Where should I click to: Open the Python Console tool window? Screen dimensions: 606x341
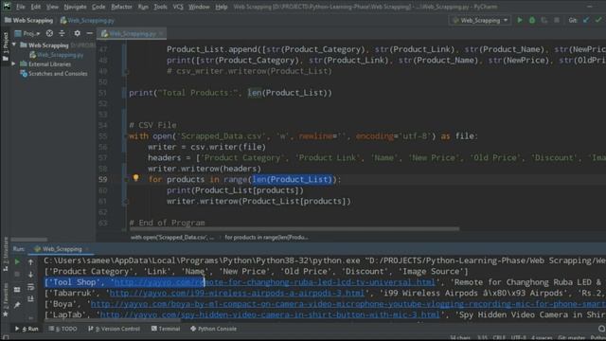tap(213, 329)
